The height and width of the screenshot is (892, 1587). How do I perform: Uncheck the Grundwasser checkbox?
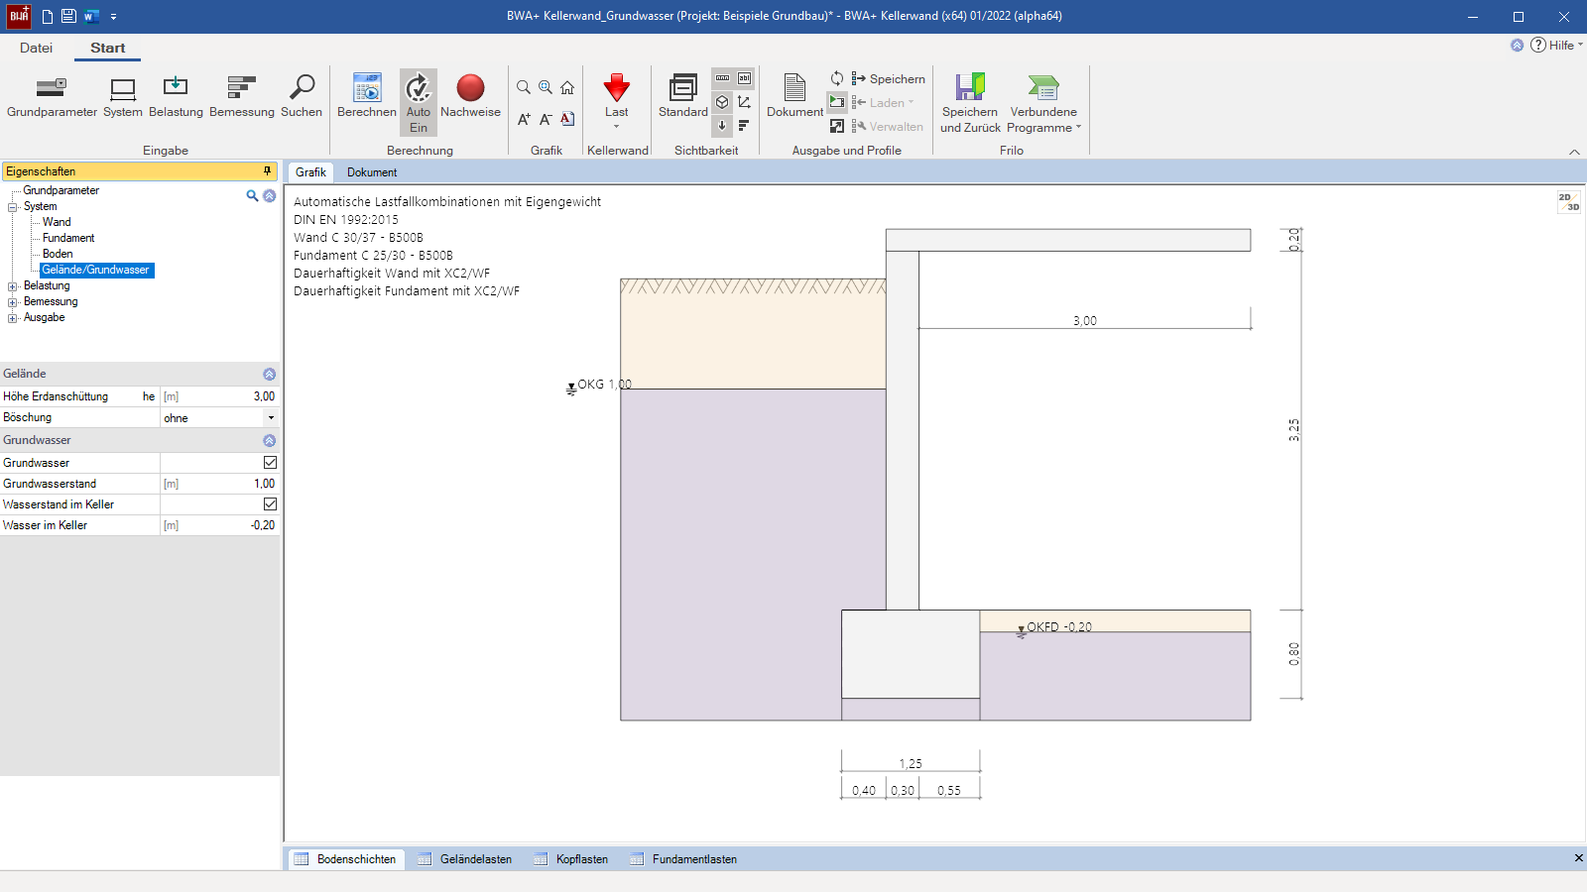(270, 463)
